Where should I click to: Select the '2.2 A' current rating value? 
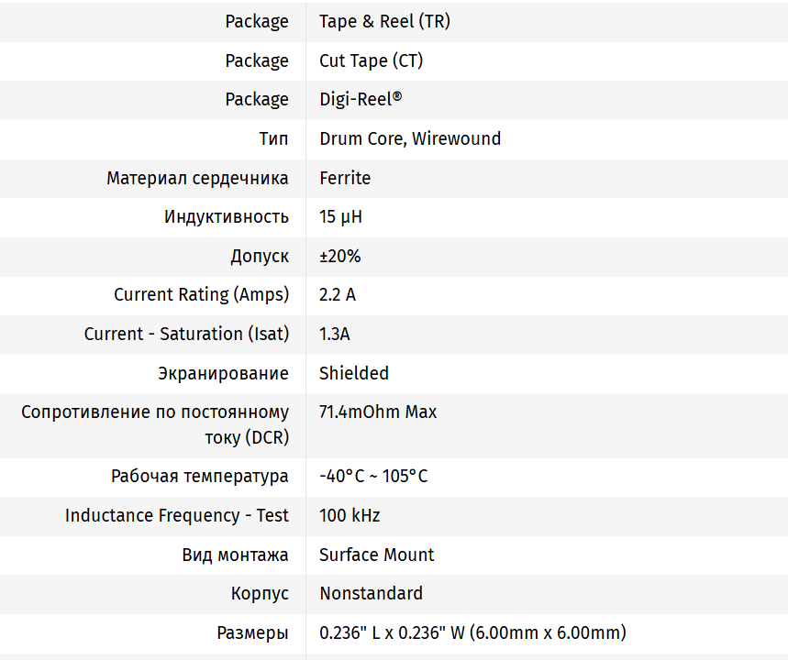pyautogui.click(x=338, y=295)
